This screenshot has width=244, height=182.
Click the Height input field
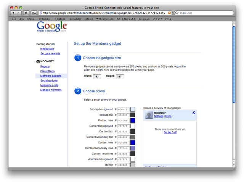[120, 76]
